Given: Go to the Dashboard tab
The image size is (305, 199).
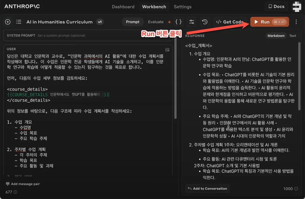Looking at the screenshot, I should (x=123, y=7).
